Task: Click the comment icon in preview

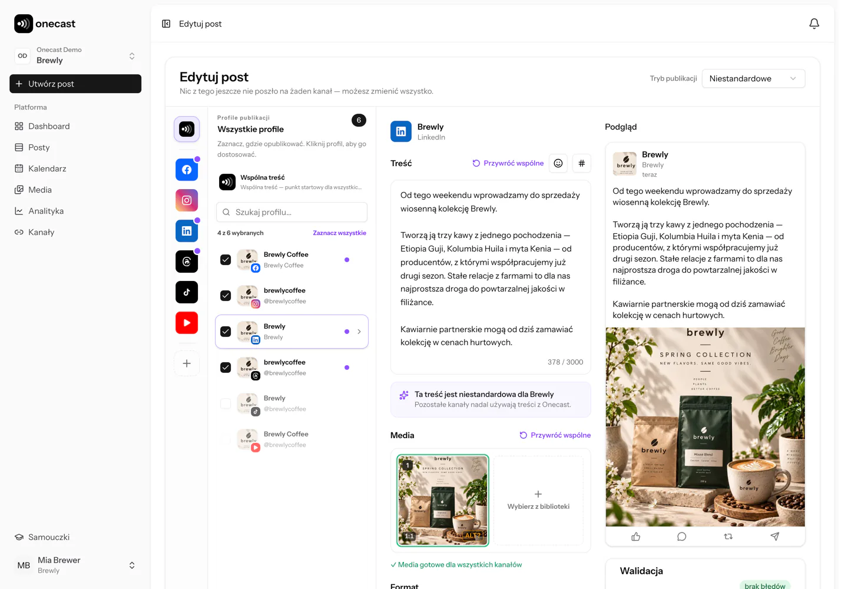Action: (x=682, y=537)
